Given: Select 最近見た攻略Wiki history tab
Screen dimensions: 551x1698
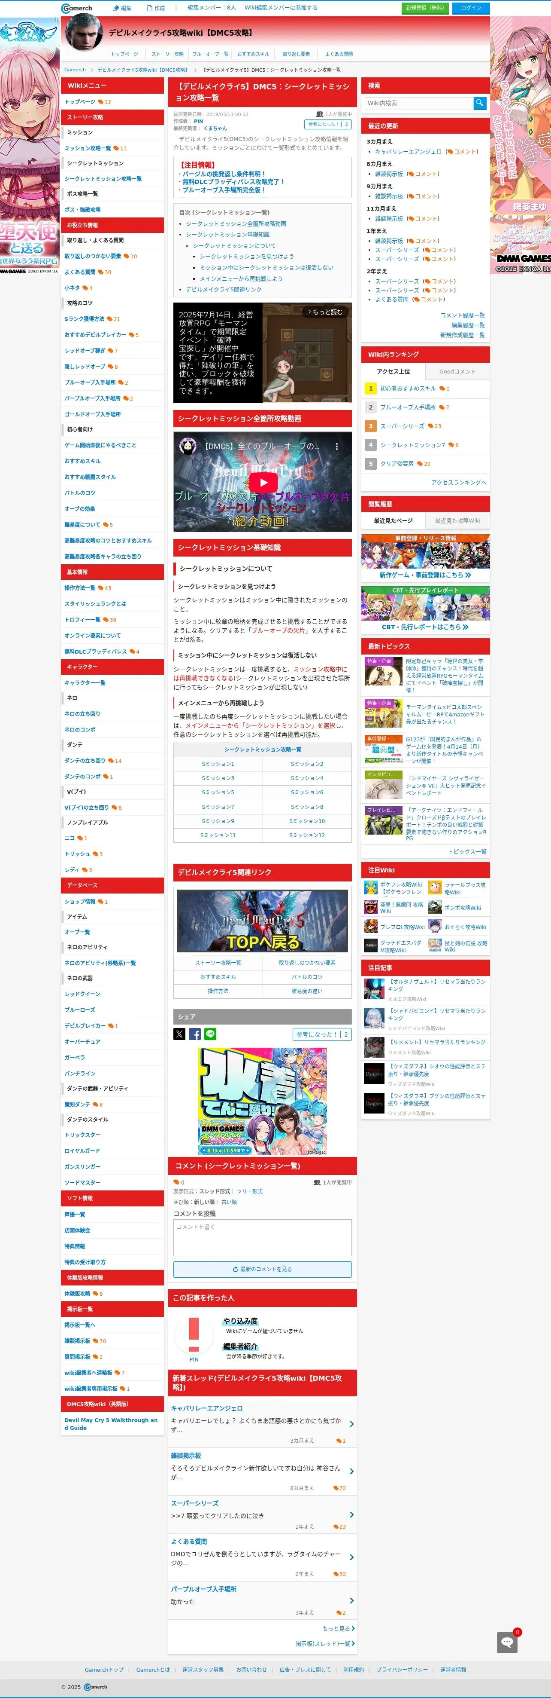Looking at the screenshot, I should tap(457, 520).
